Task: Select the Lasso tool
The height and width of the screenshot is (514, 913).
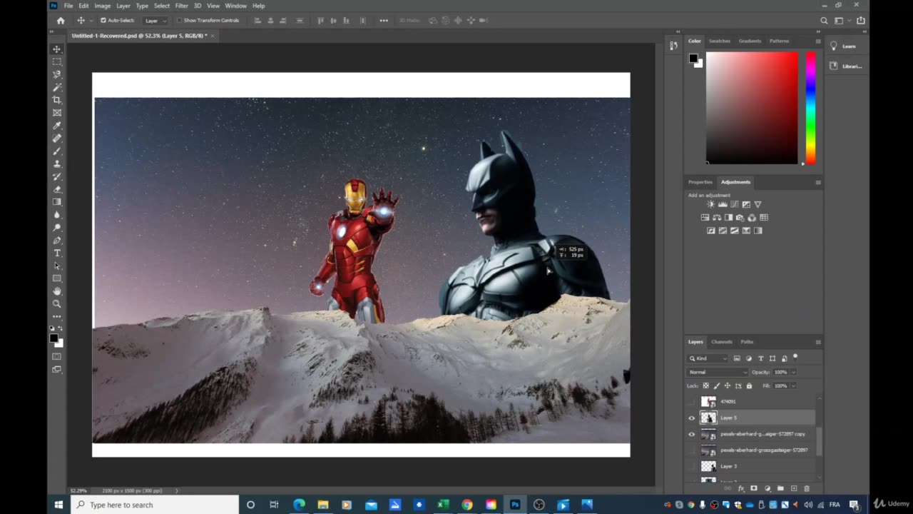Action: tap(57, 74)
